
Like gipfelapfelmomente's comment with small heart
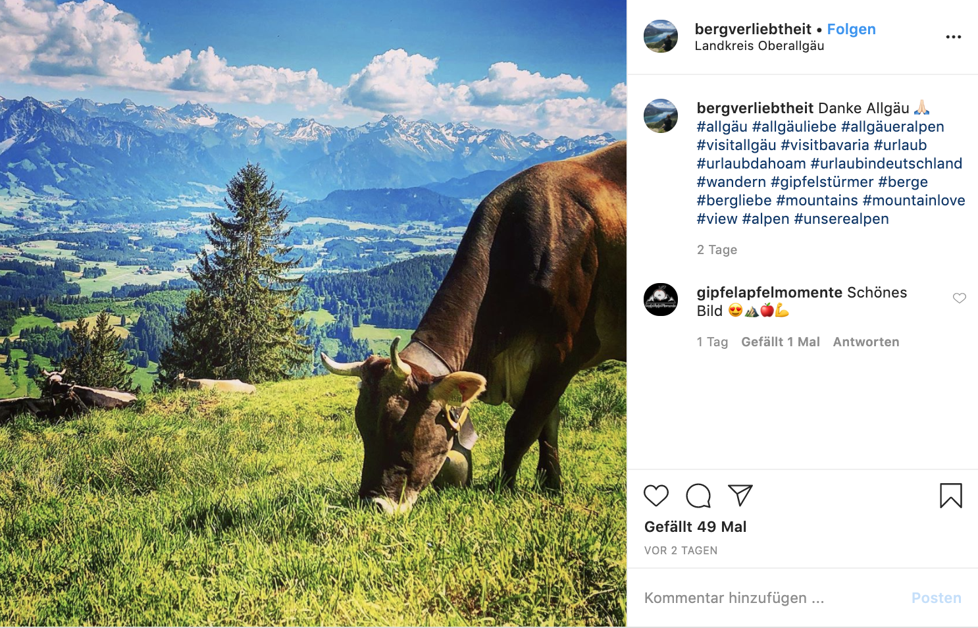pyautogui.click(x=959, y=298)
